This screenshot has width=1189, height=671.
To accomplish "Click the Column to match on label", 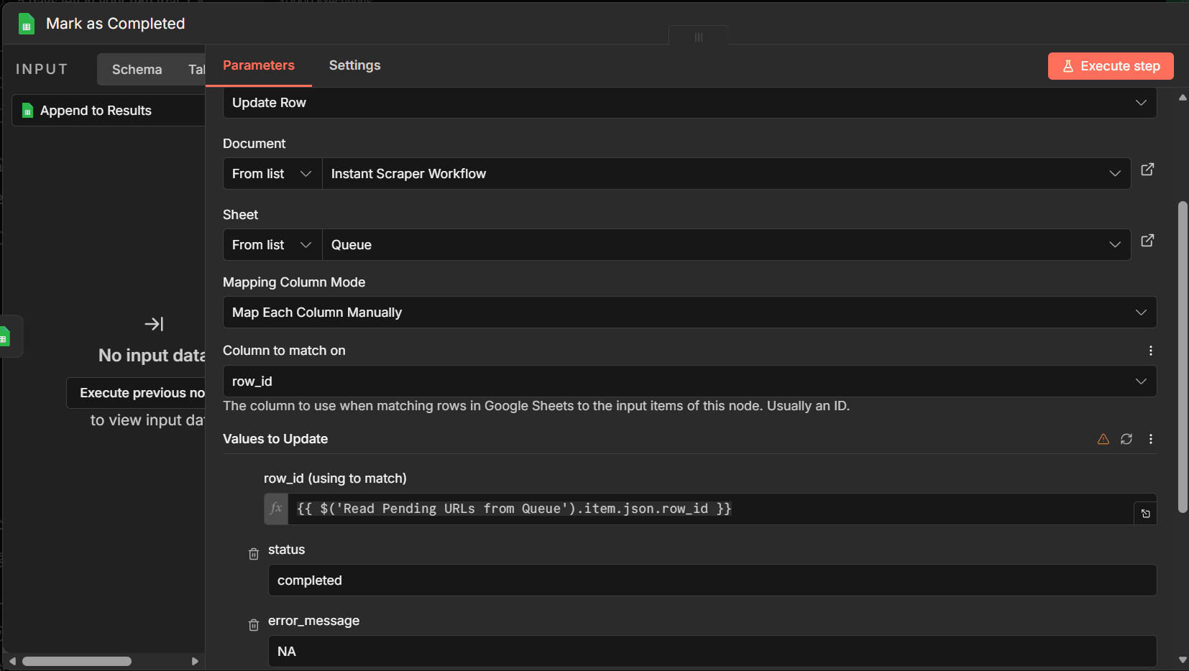I will [x=284, y=351].
